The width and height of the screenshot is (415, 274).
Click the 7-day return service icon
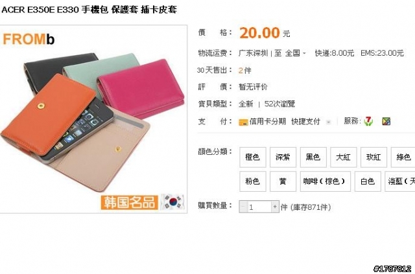coord(368,121)
